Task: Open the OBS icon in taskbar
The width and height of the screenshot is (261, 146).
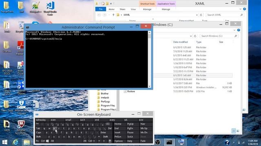Action: coord(158,142)
